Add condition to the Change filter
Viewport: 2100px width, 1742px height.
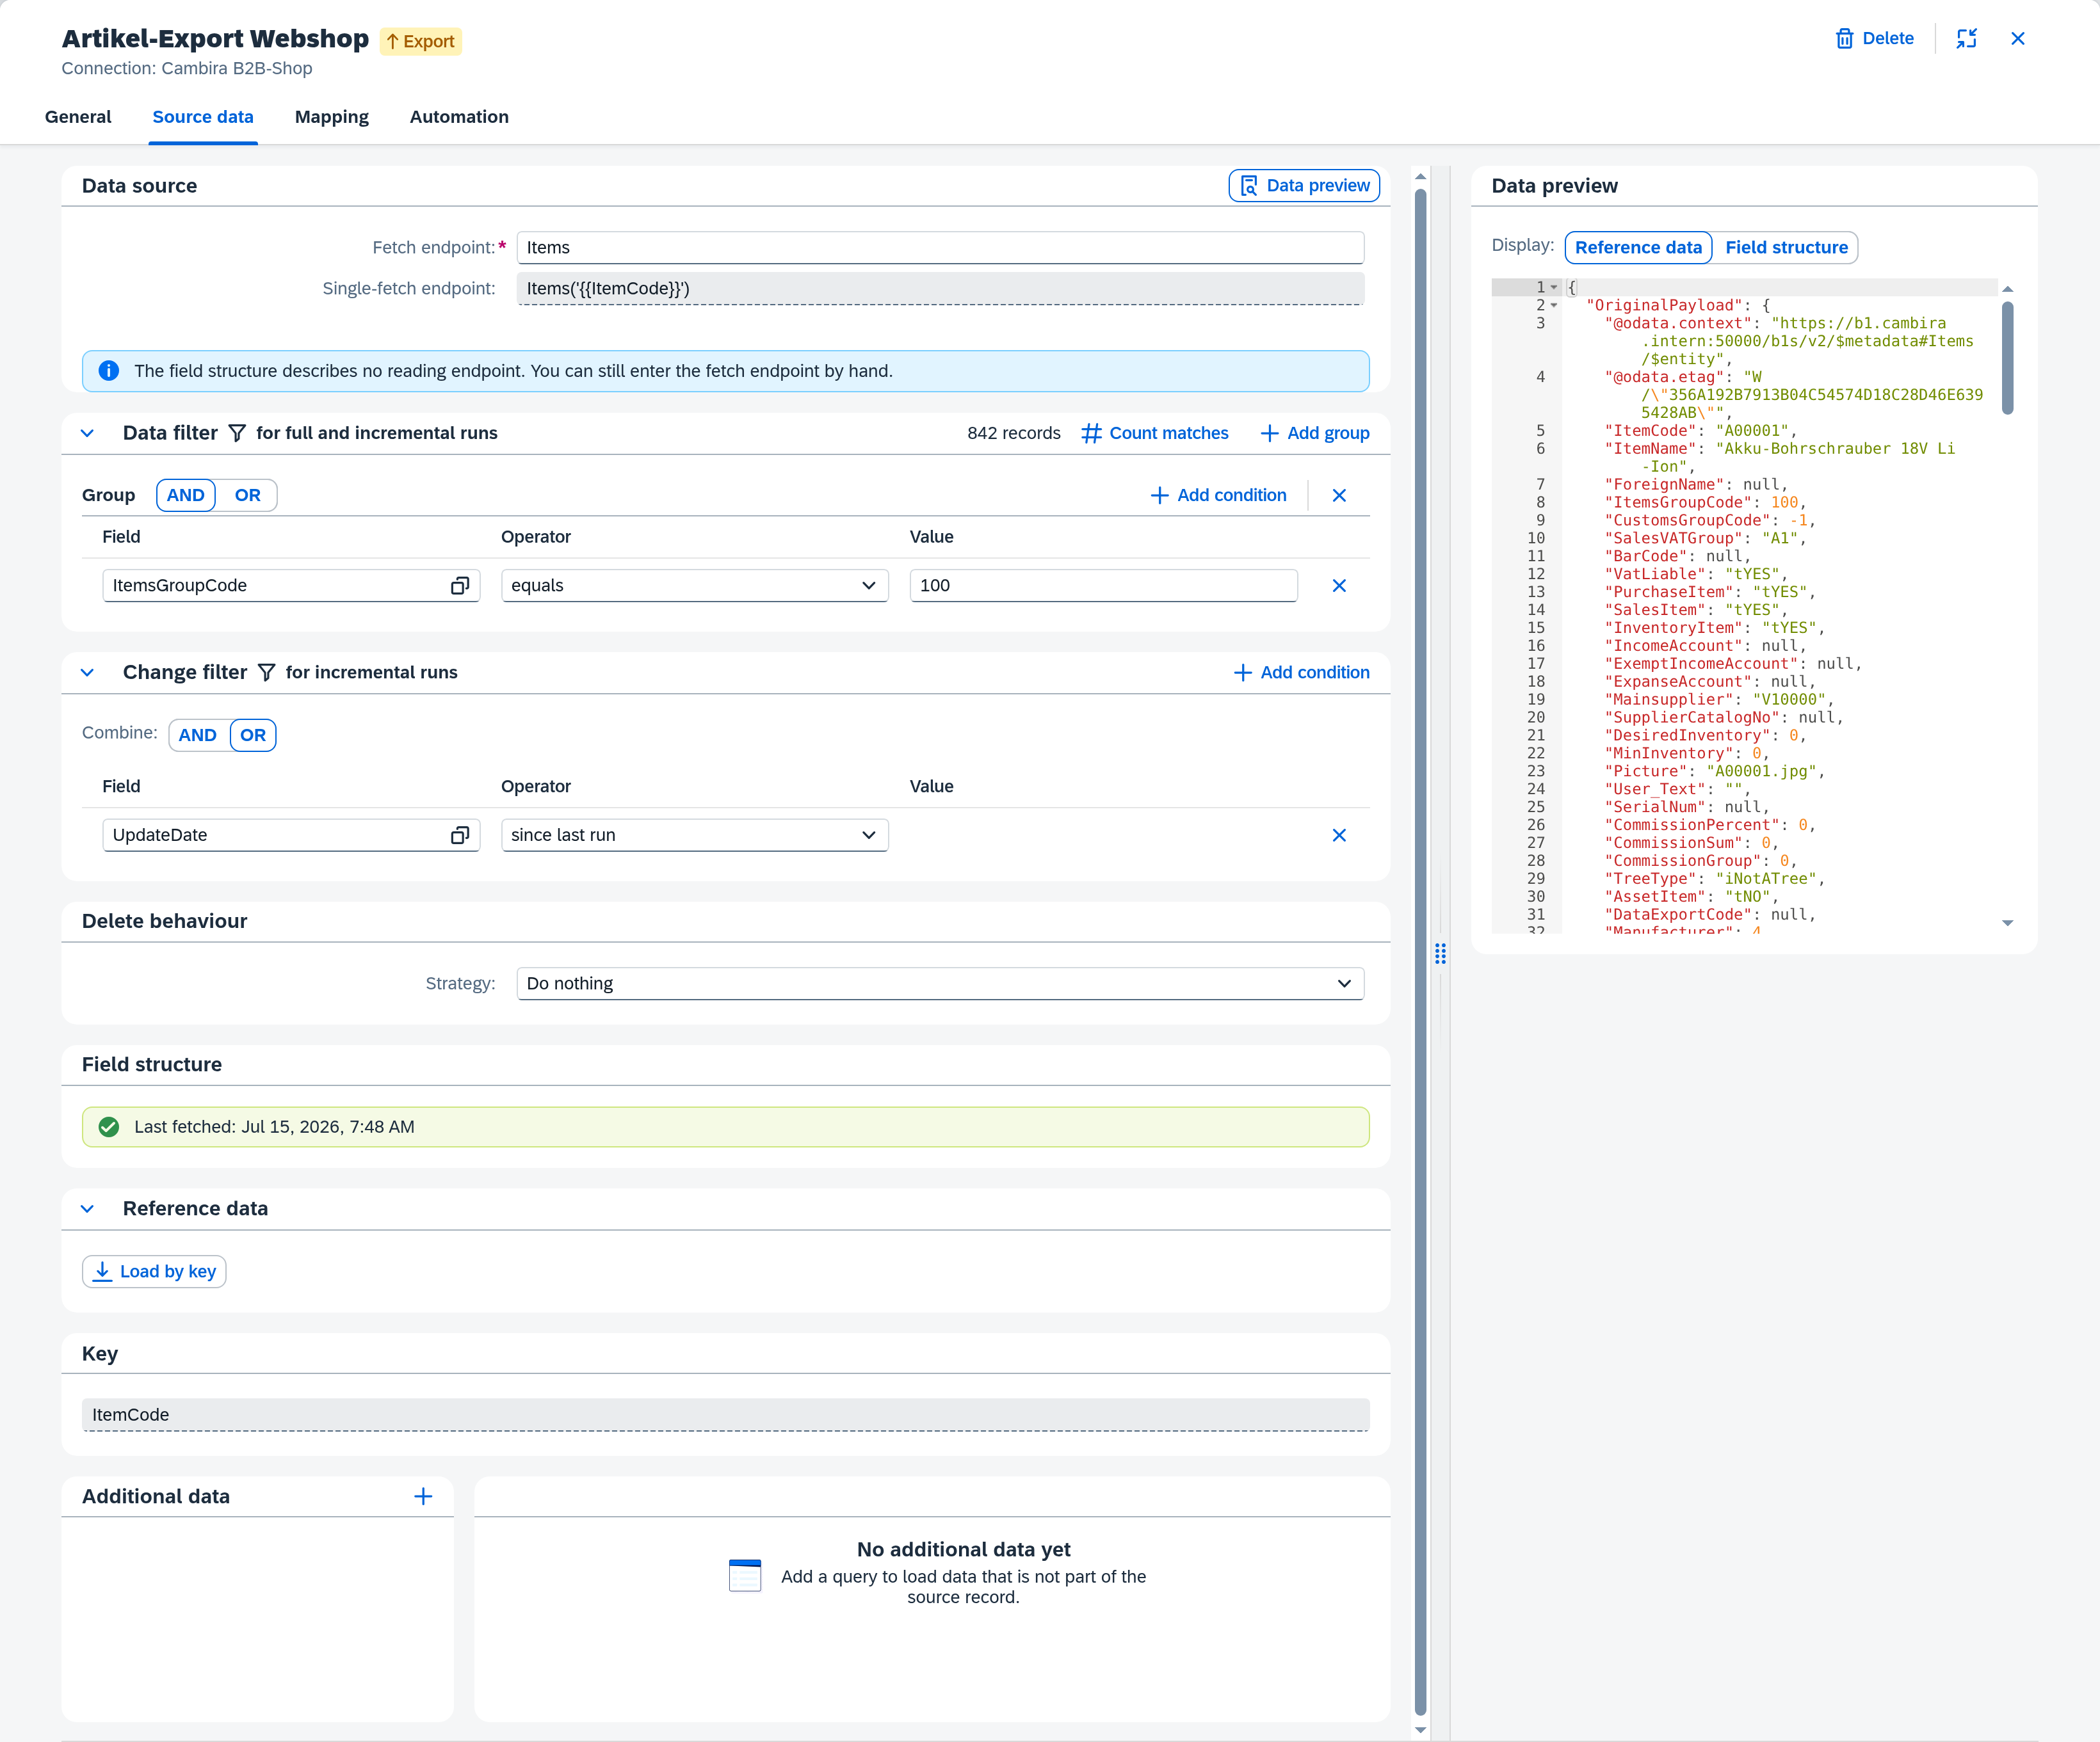click(1301, 673)
